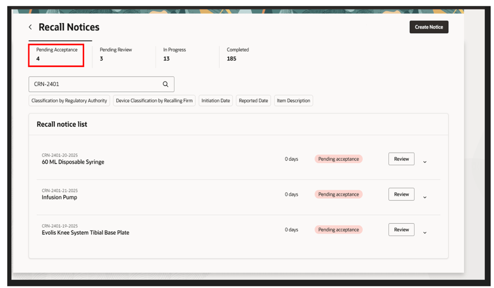The image size is (494, 288).
Task: Open the Initiation Date filter
Action: point(216,100)
